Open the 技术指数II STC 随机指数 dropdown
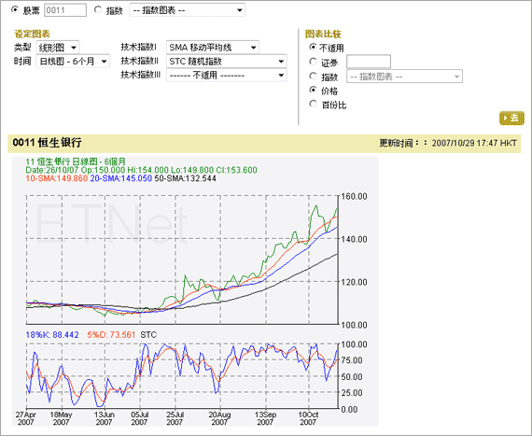Image resolution: width=532 pixels, height=436 pixels. [227, 61]
